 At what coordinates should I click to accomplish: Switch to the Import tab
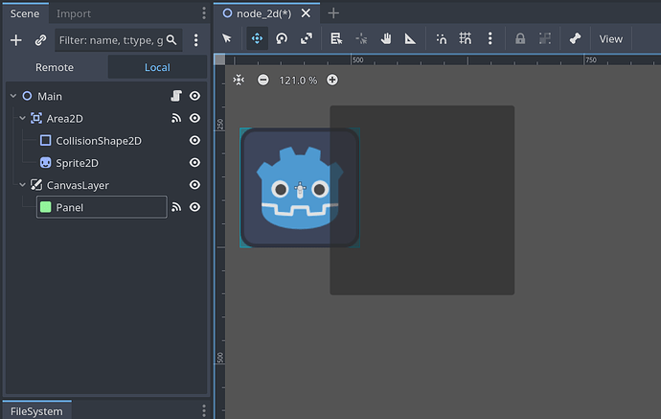tap(74, 13)
